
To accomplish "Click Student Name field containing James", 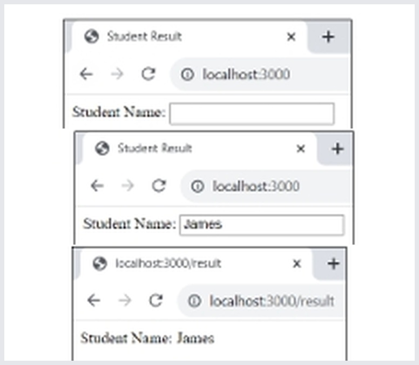I will coord(262,225).
